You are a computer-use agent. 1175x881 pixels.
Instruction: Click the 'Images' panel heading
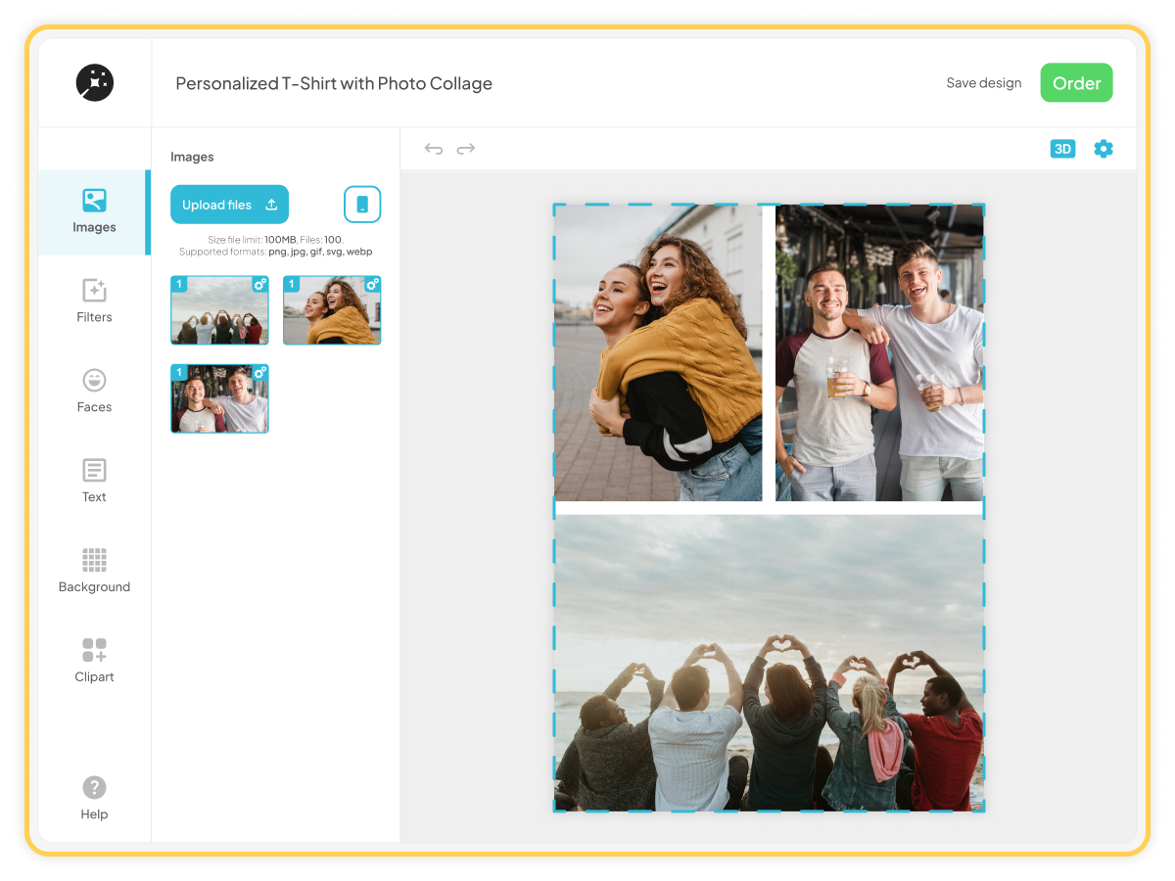click(x=192, y=157)
